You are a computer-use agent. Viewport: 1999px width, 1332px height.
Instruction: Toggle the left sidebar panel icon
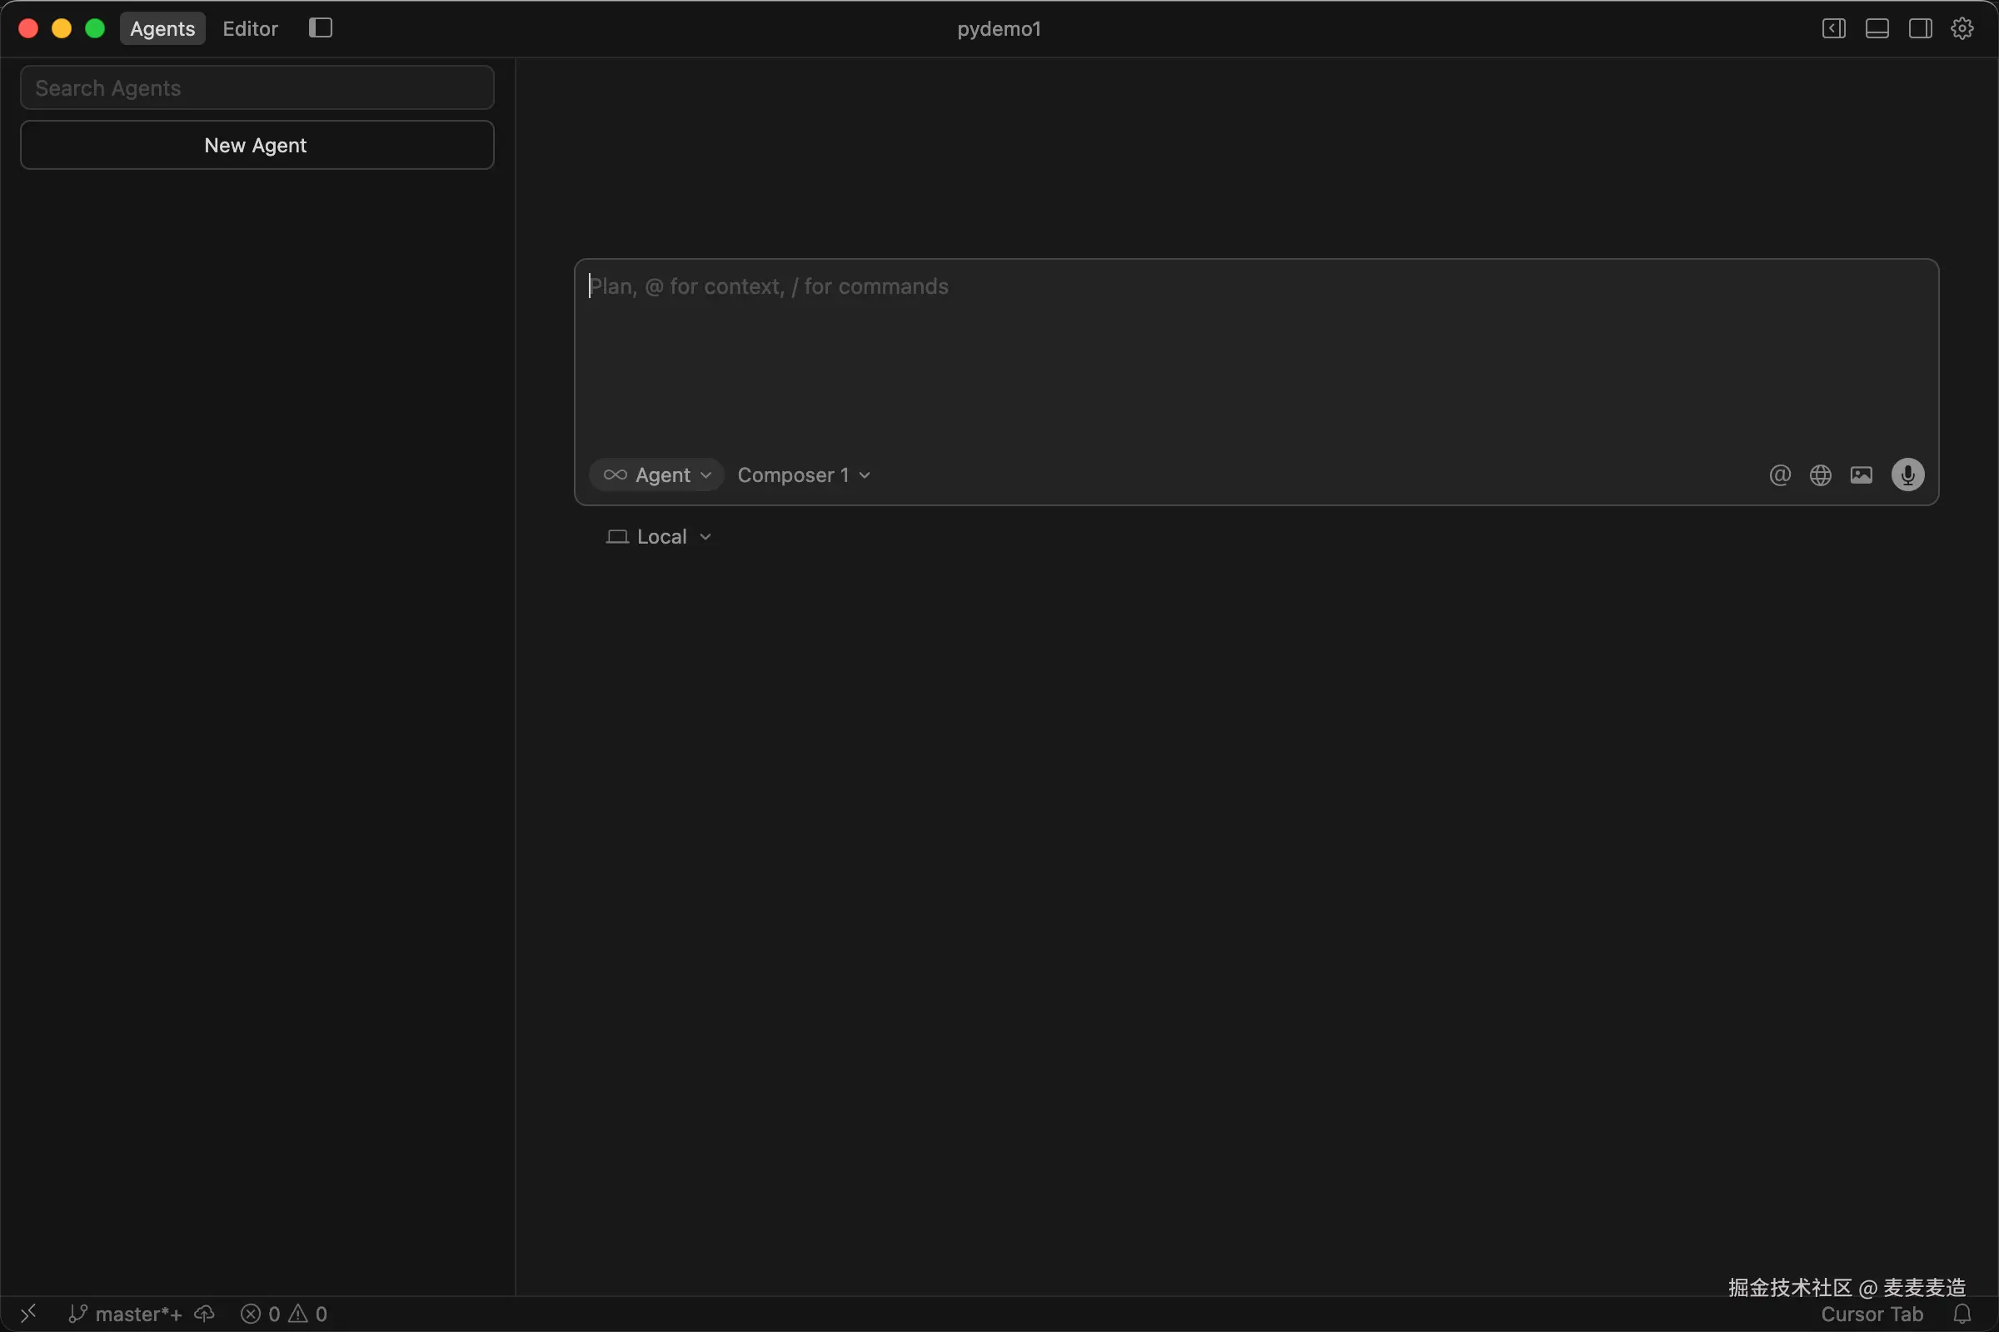tap(1833, 28)
